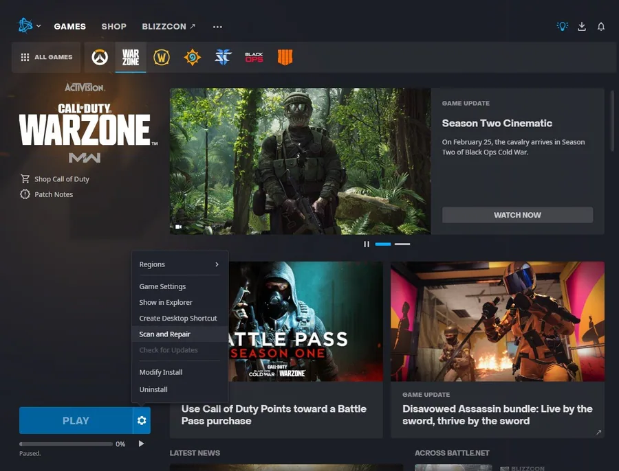Select Scan and Repair
Screen dimensions: 619x471
click(x=180, y=334)
